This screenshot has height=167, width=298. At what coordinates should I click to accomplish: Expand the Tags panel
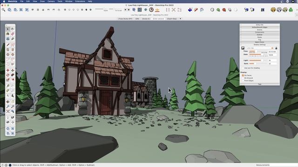(260, 84)
